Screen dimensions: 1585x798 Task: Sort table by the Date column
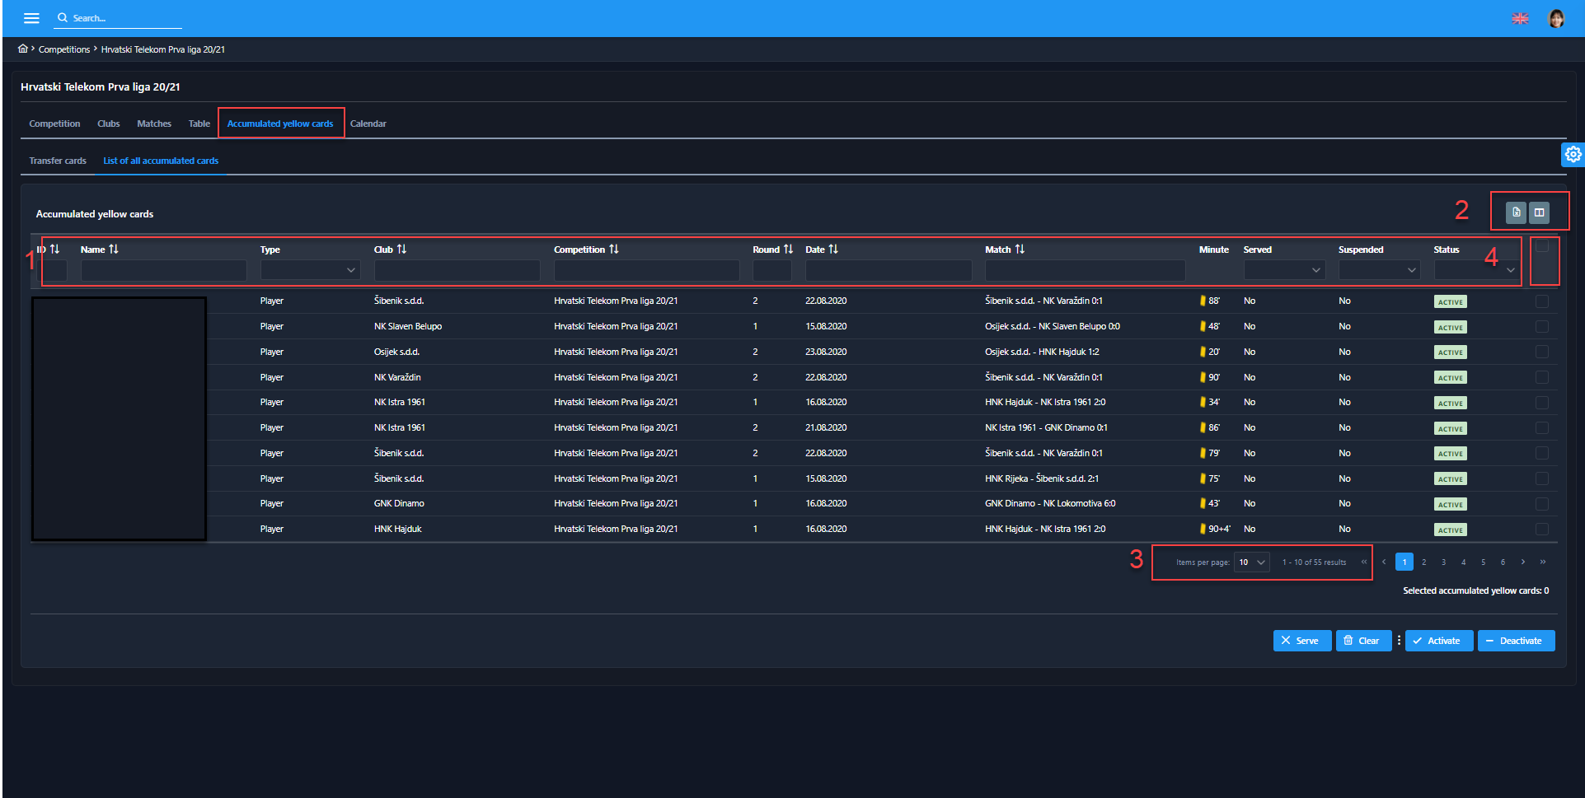pos(833,250)
